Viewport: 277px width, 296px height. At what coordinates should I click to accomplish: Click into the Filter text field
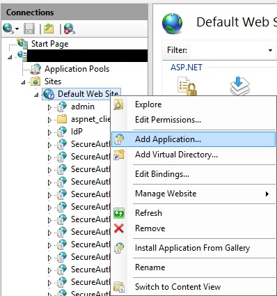click(x=228, y=50)
